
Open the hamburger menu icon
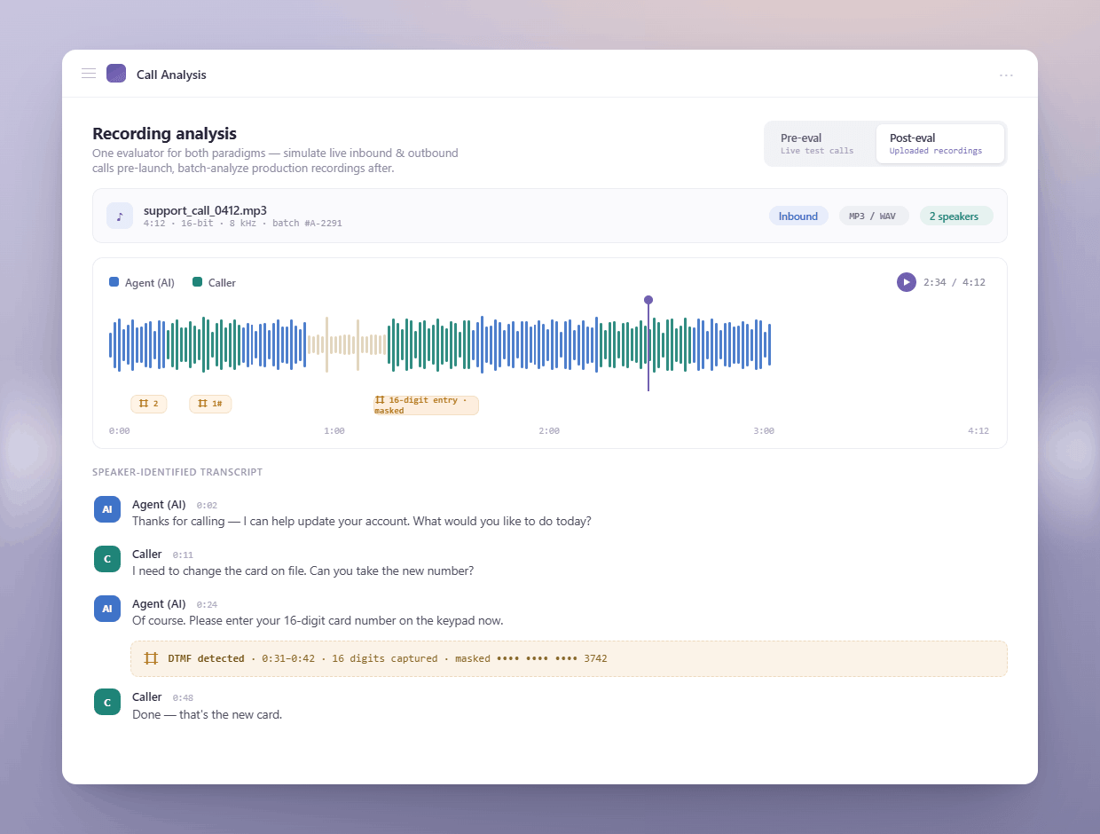(89, 74)
